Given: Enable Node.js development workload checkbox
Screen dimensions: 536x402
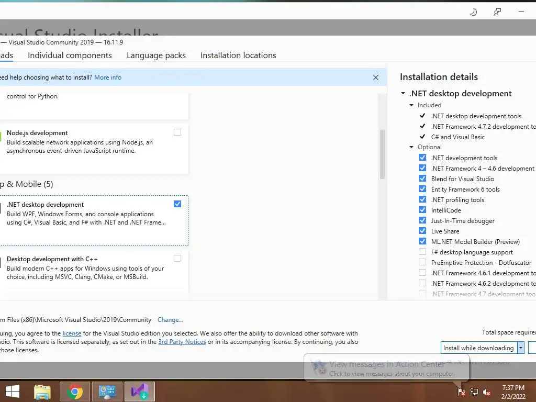Looking at the screenshot, I should (177, 132).
